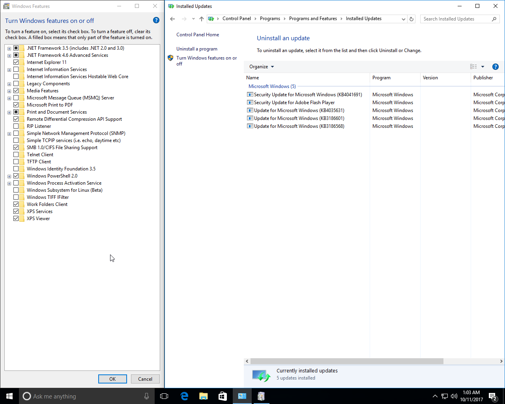This screenshot has width=505, height=404.
Task: Click the Adobe Flash Player update icon
Action: click(250, 103)
